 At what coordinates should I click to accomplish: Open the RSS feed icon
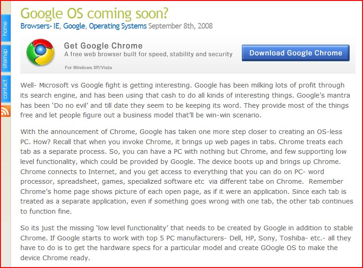pyautogui.click(x=6, y=111)
